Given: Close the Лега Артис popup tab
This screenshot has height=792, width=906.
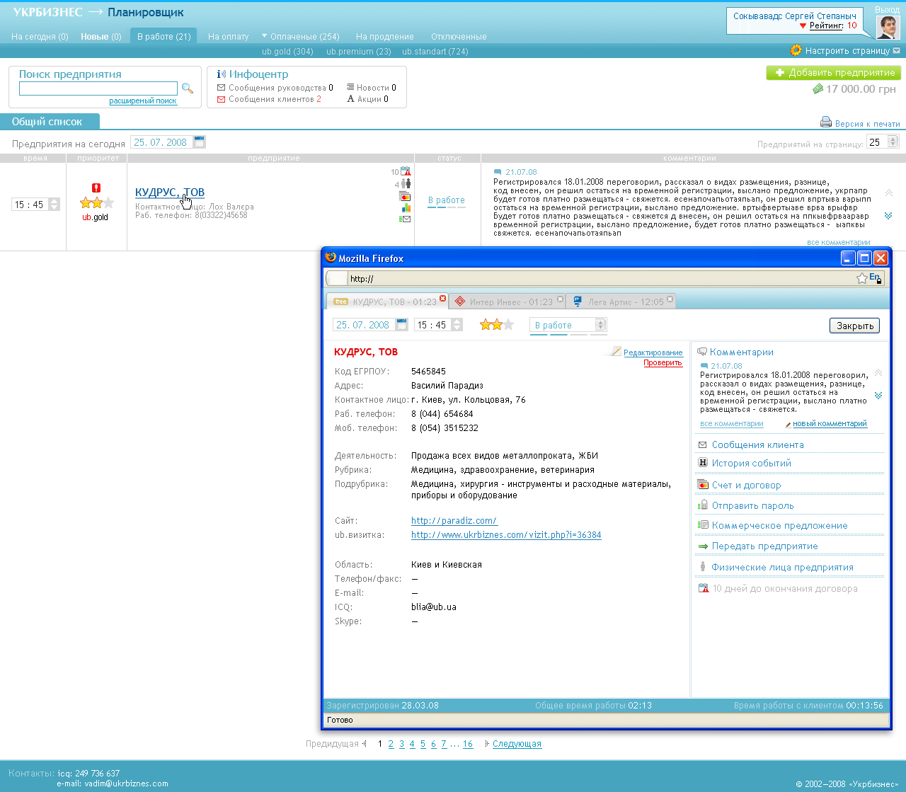Looking at the screenshot, I should (x=670, y=299).
